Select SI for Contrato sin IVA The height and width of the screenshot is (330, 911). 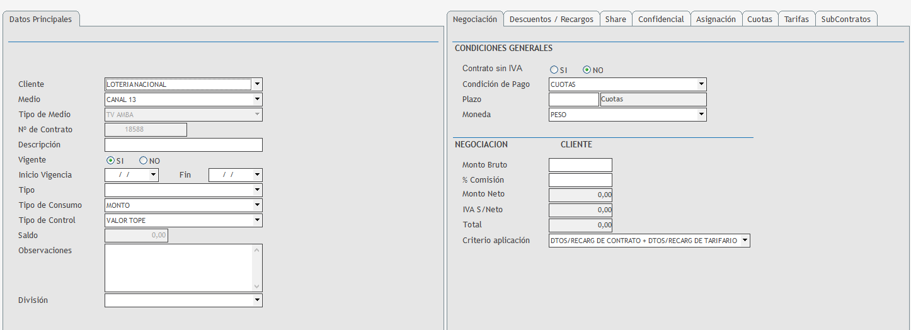[x=554, y=70]
